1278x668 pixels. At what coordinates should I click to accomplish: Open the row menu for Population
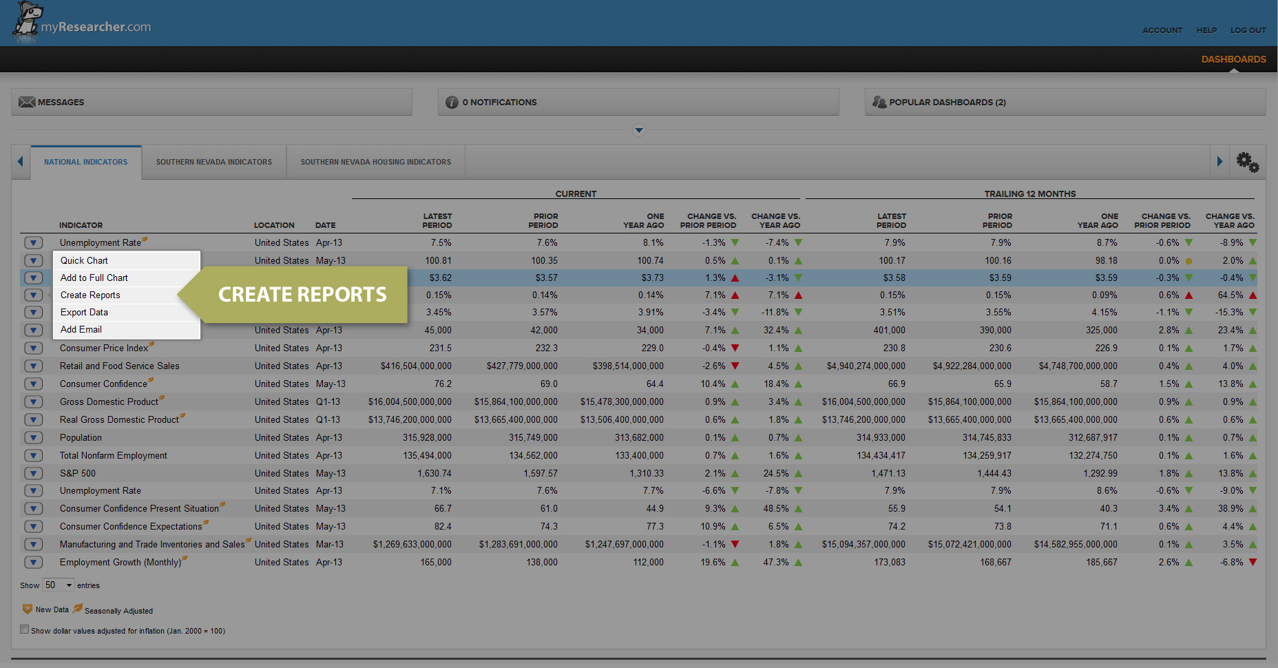[33, 437]
